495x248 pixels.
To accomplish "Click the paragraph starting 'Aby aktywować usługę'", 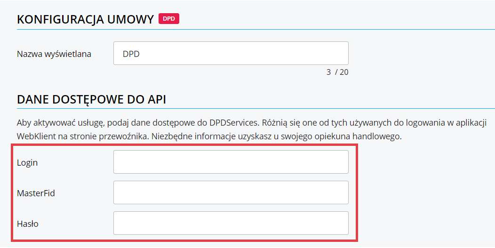I will pos(252,129).
